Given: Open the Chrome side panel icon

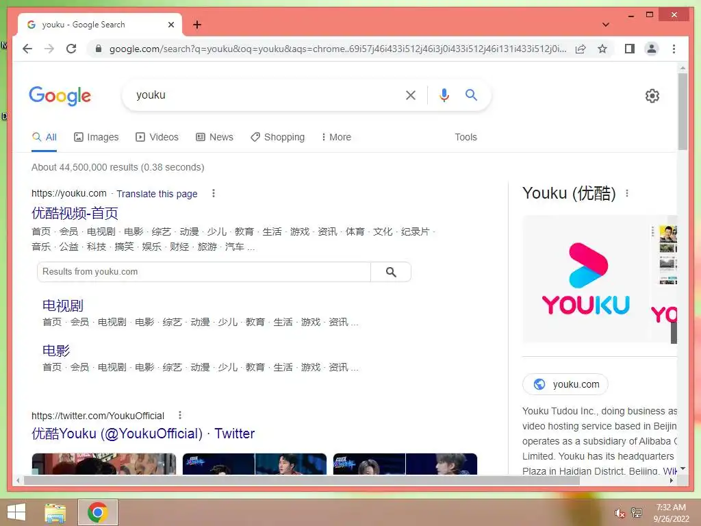Looking at the screenshot, I should pos(630,49).
